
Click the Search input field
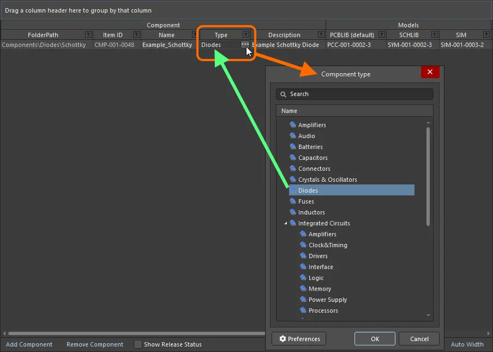coord(354,94)
